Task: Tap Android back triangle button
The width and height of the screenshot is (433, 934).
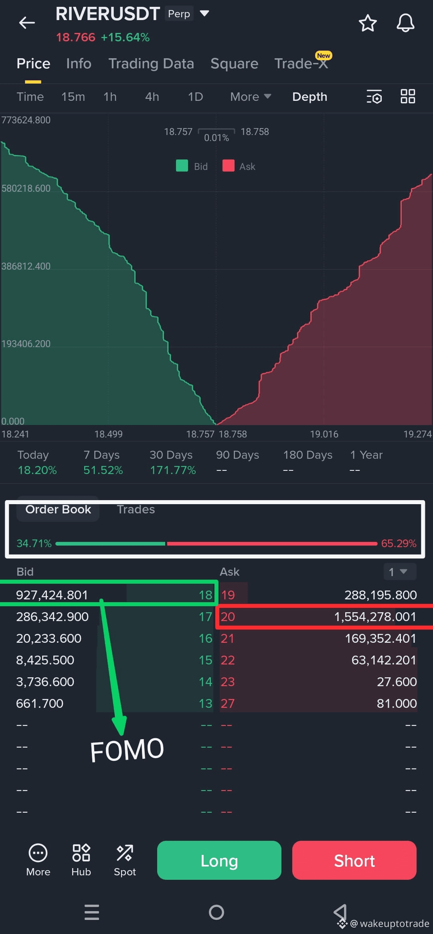Action: click(340, 912)
